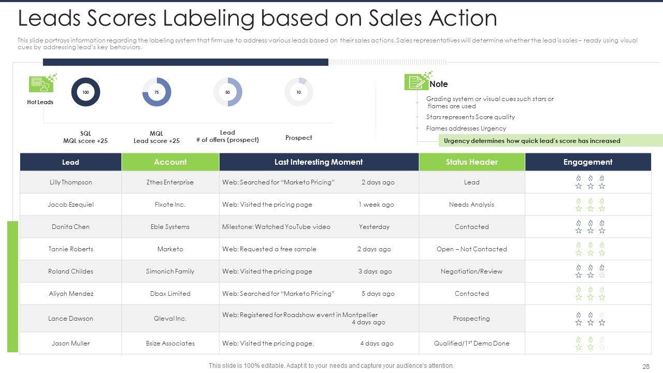Click the Lead column header

coord(70,162)
